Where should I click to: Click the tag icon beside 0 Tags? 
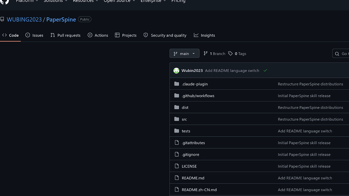(230, 54)
